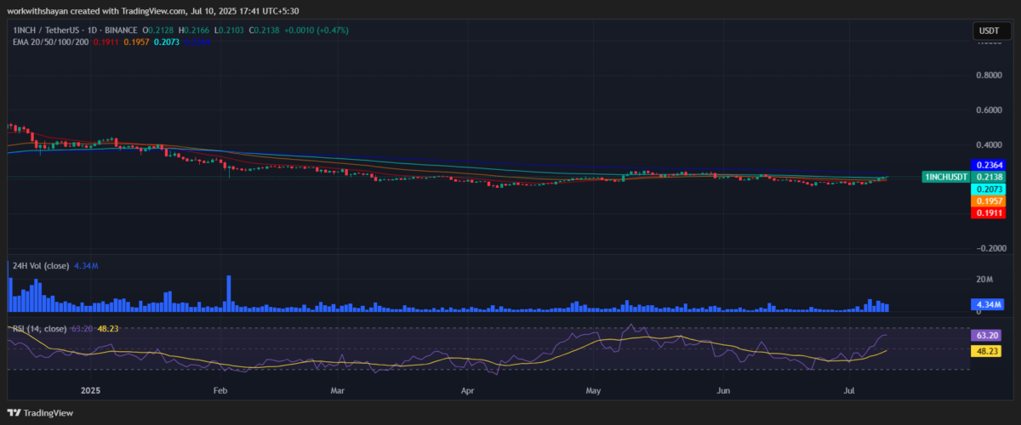
Task: Click the 4.34M volume axis tag
Action: click(989, 303)
